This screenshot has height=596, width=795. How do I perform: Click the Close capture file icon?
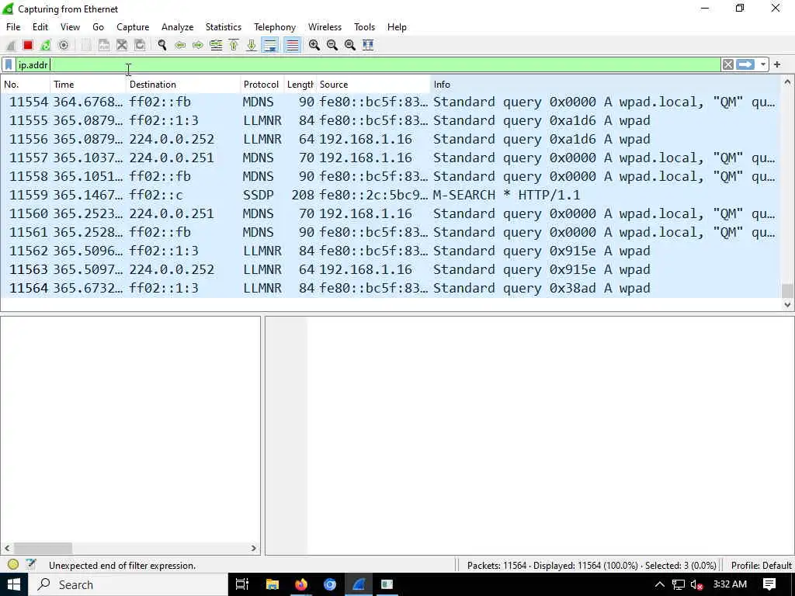122,45
